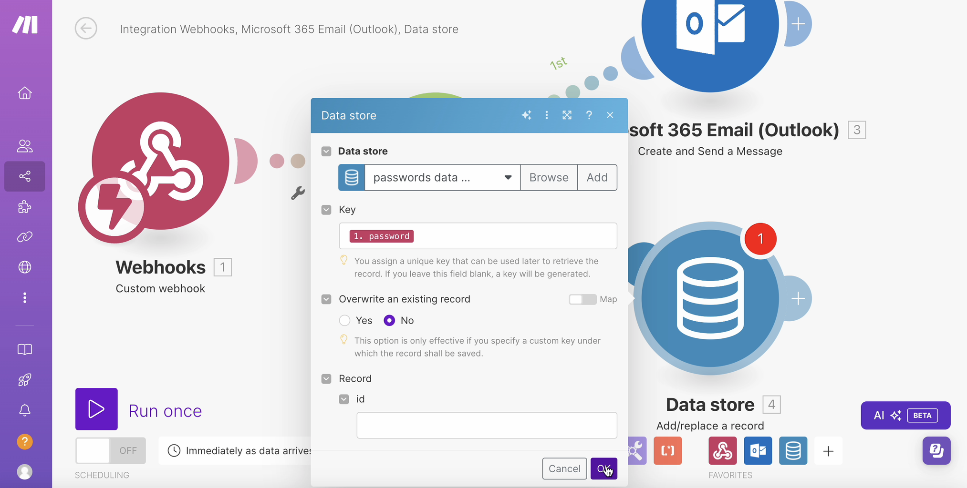Click the Outlook module number 3 badge
Image resolution: width=967 pixels, height=488 pixels.
857,130
